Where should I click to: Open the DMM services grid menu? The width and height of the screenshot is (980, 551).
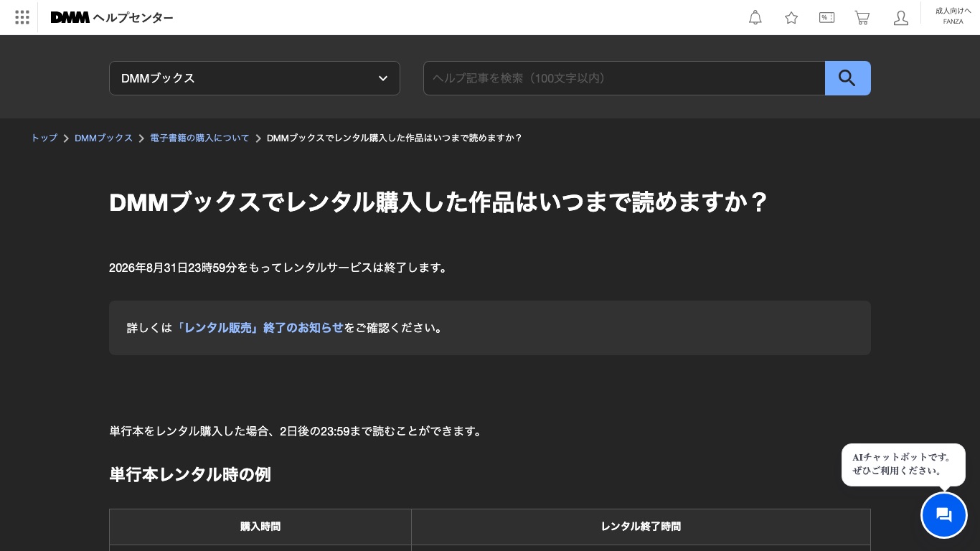tap(22, 17)
